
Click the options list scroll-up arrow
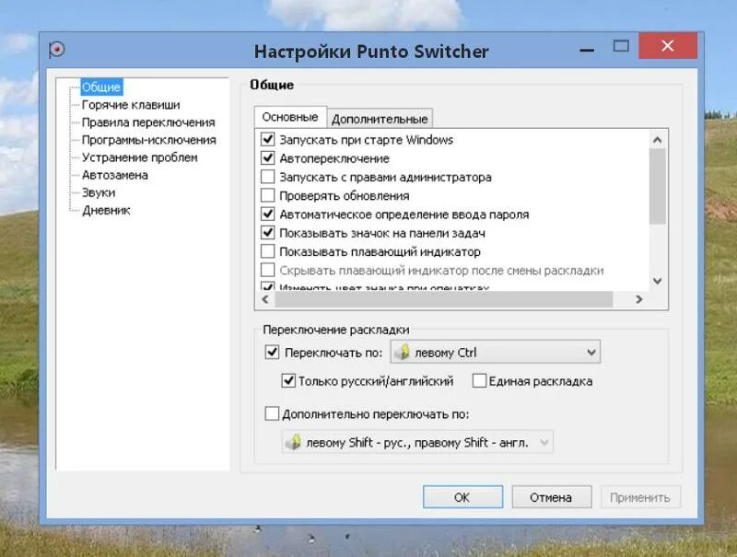[x=657, y=140]
